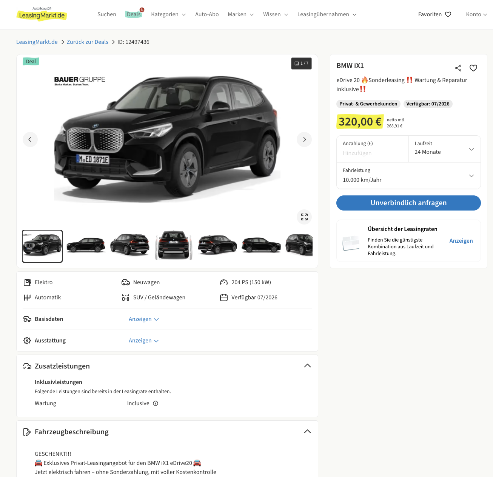Collapse the Fahrzeugbeschreibung section
Viewport: 493px width, 477px height.
coord(307,432)
